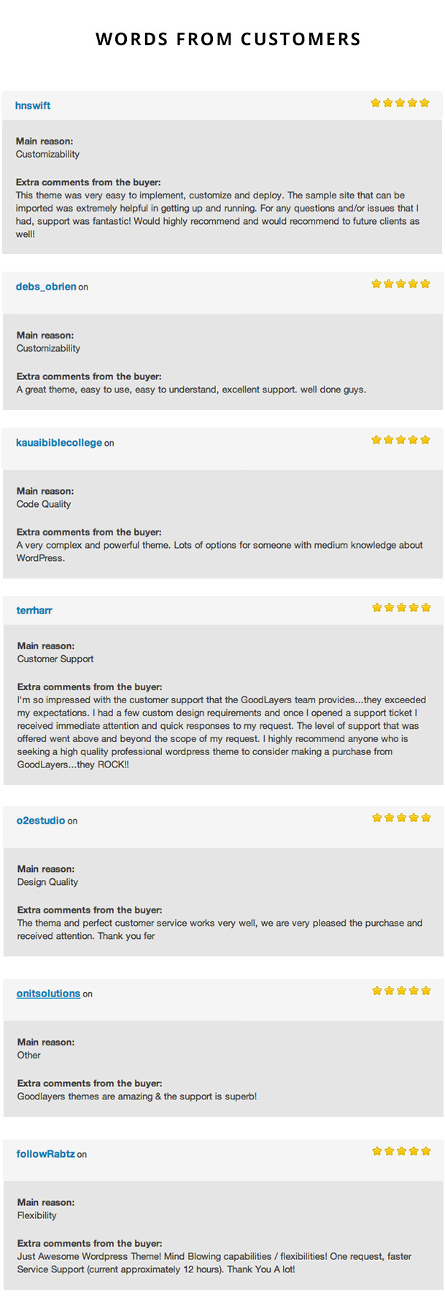Select the o2estudio reviewer name
Viewport: 445px width, 1300px height.
[x=41, y=821]
